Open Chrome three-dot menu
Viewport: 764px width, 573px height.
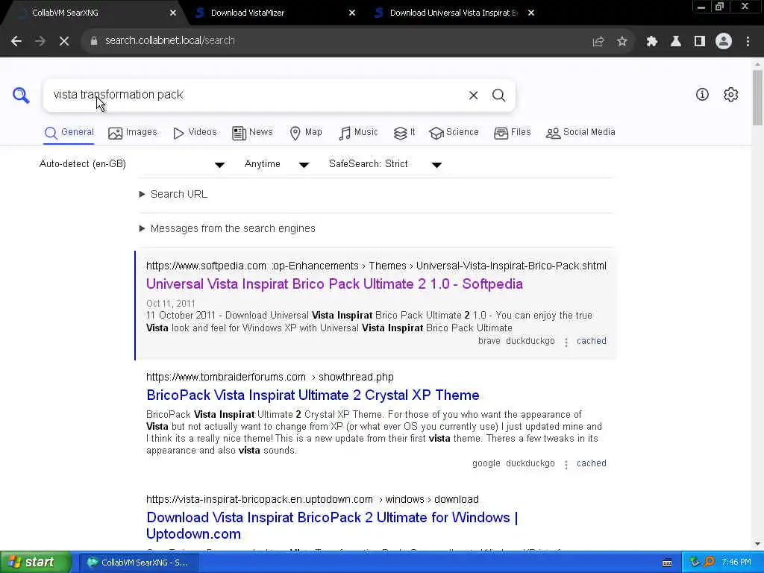[748, 42]
